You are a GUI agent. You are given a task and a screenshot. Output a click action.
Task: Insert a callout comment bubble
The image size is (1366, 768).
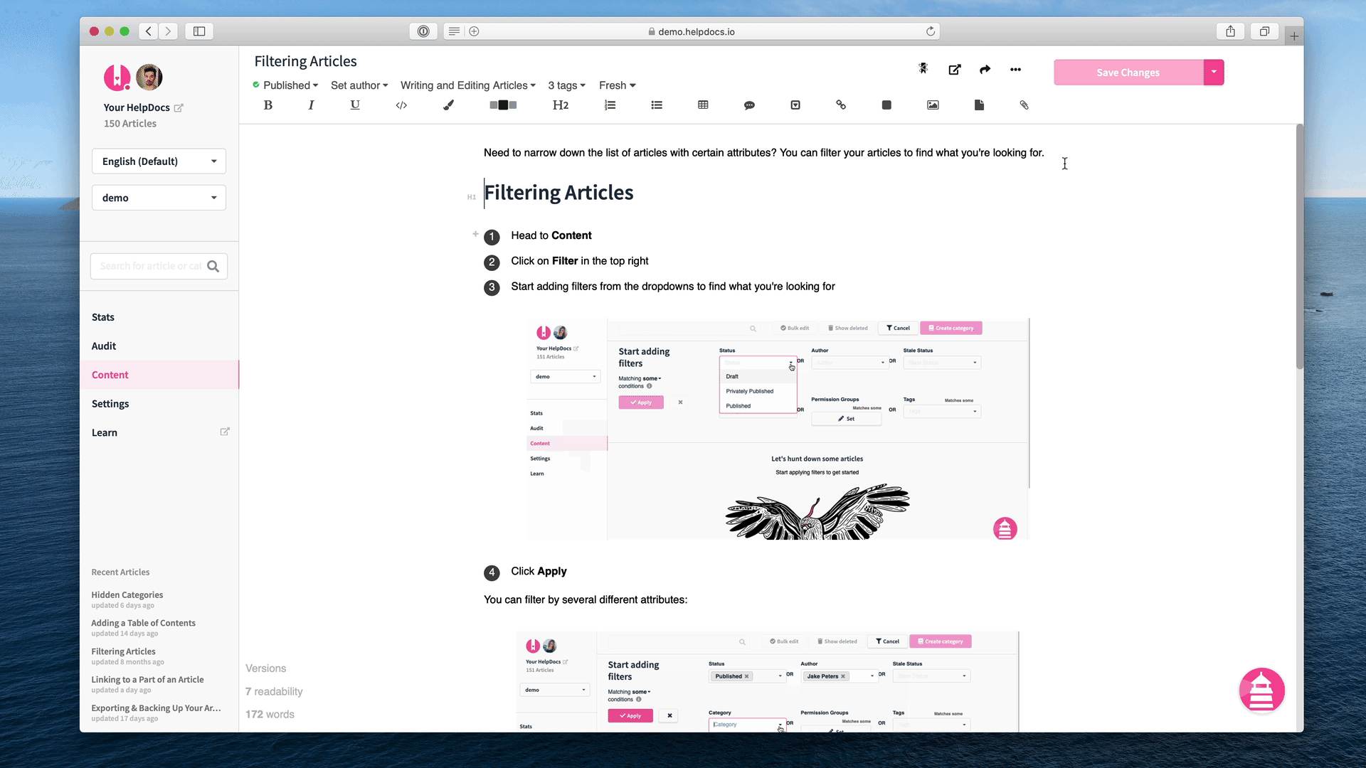(749, 105)
